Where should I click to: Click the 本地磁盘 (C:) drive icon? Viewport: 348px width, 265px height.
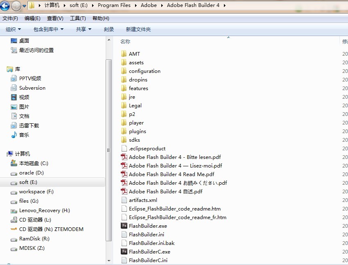(14, 163)
